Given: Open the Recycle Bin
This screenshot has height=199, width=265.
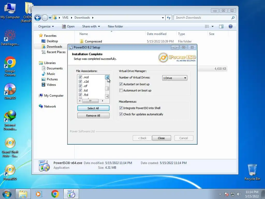Looking at the screenshot, I should [252, 172].
